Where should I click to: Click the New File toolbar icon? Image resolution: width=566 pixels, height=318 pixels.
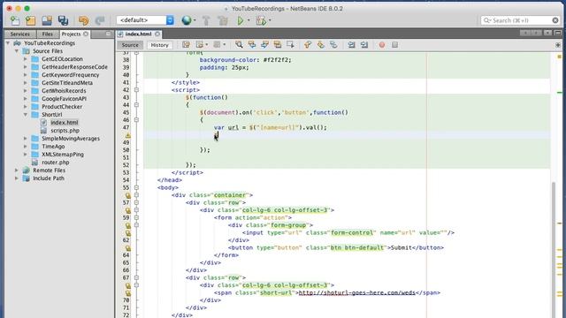click(x=15, y=20)
